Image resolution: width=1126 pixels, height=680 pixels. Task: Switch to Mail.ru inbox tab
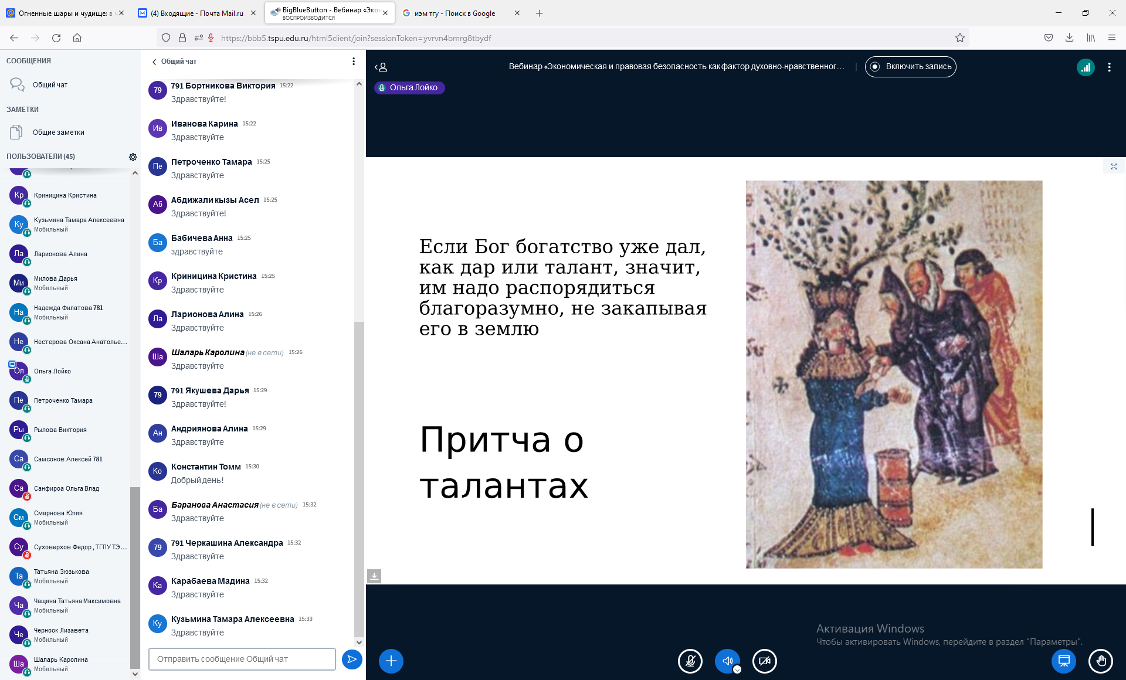coord(196,13)
